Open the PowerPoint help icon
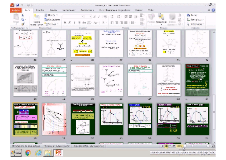The height and width of the screenshot is (160, 226). (213, 10)
